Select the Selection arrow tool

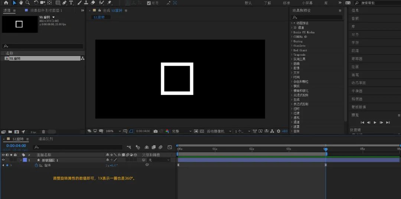point(14,3)
